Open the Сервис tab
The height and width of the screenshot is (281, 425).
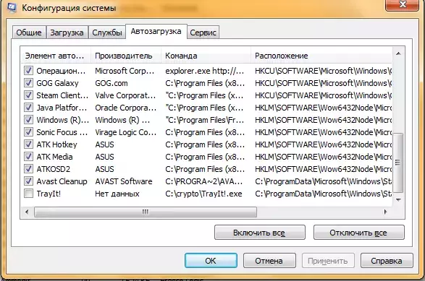point(203,33)
